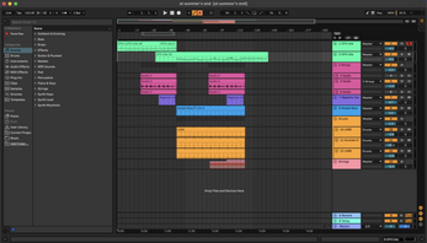Toggle the Link button in top bar
427x243 pixels.
point(8,12)
